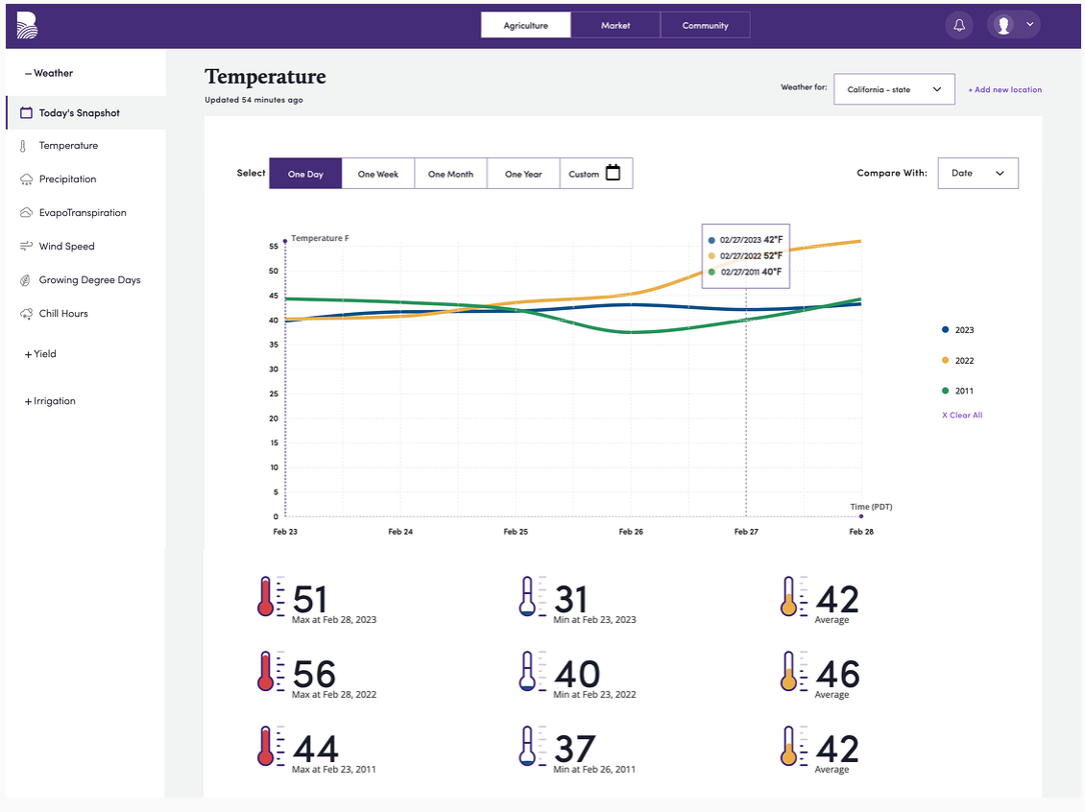Click the 02/27/2022 52°F tooltip entry
The width and height of the screenshot is (1085, 812).
745,256
